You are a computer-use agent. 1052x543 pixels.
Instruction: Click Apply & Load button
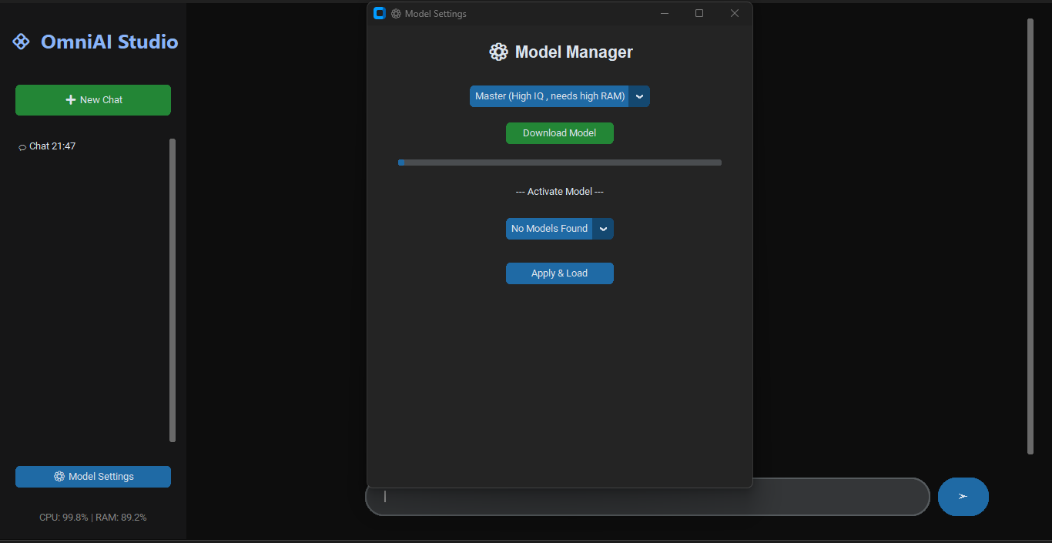point(560,273)
